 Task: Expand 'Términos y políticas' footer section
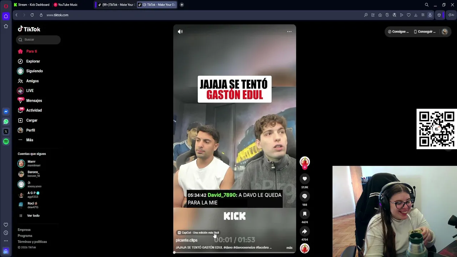click(x=32, y=242)
